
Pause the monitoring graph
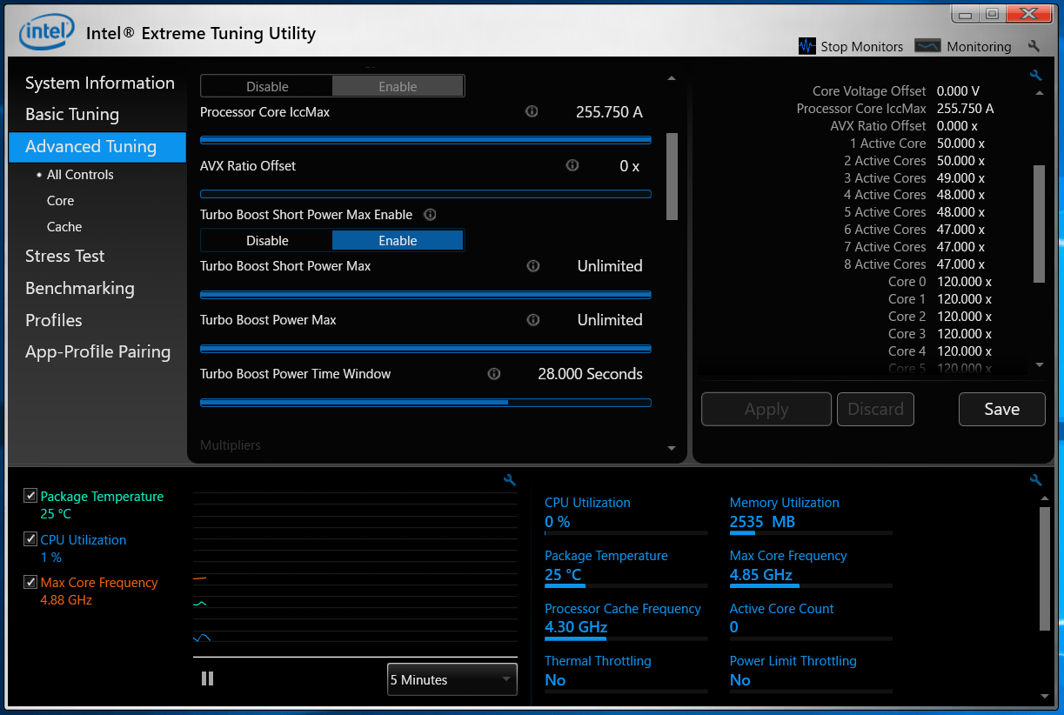point(207,678)
